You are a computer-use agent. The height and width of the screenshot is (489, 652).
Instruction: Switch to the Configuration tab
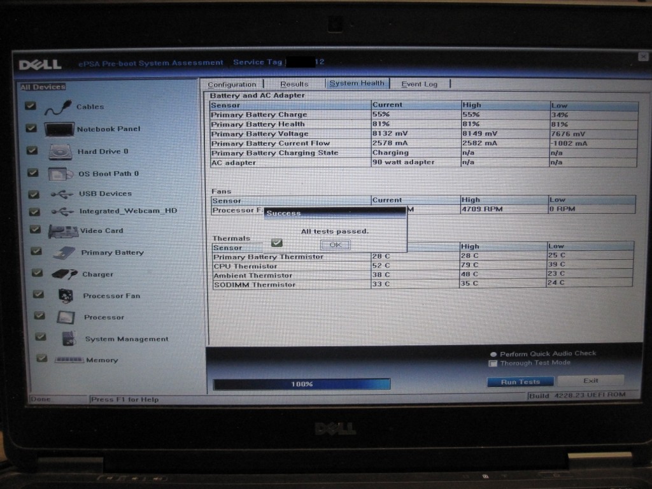coord(232,84)
